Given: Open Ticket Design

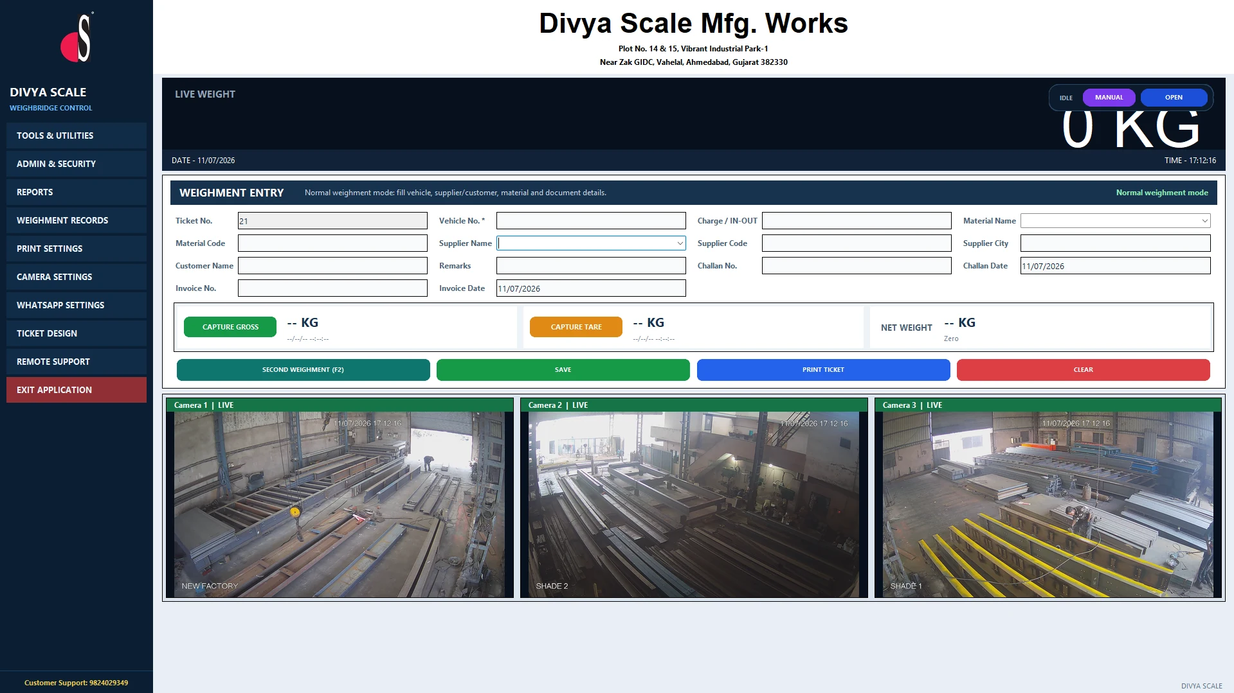Looking at the screenshot, I should 77,333.
